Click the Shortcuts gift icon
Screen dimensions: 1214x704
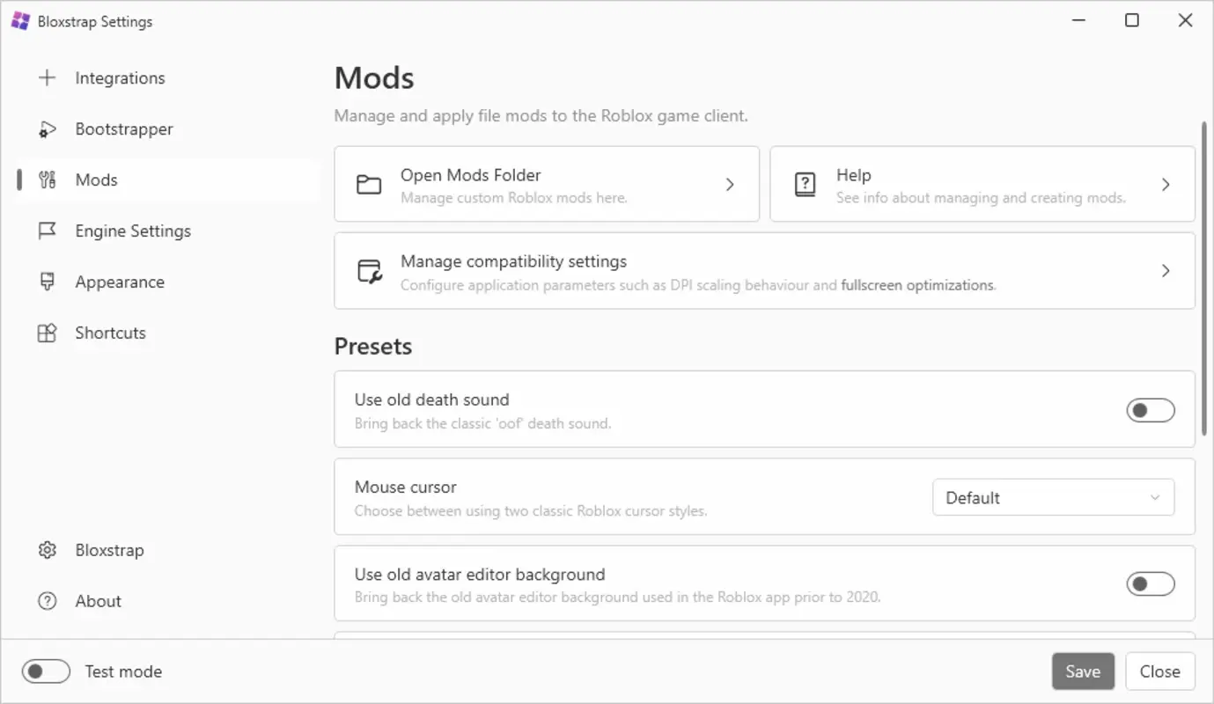coord(48,333)
